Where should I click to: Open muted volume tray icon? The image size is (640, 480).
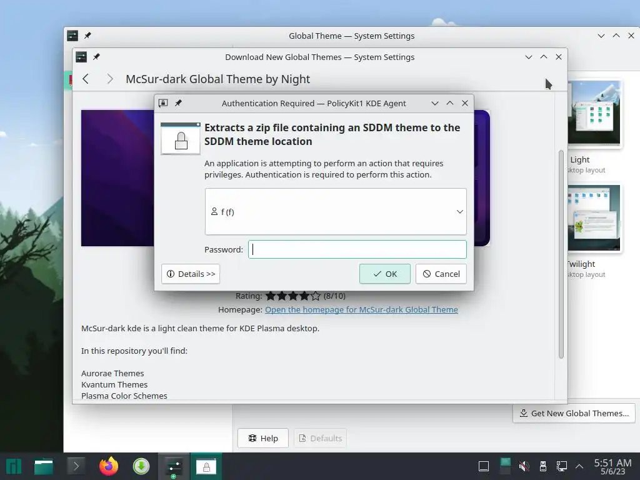tap(524, 466)
